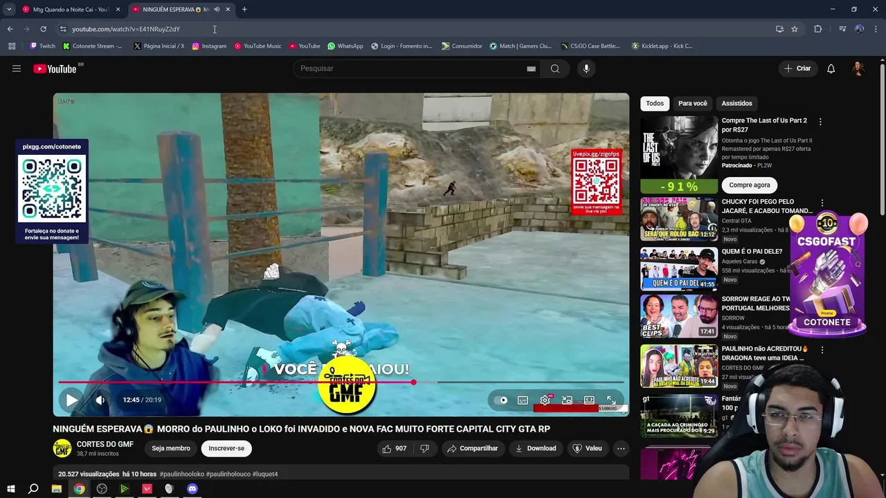886x498 pixels.
Task: Open the YouTube Music bookmark
Action: click(x=257, y=46)
